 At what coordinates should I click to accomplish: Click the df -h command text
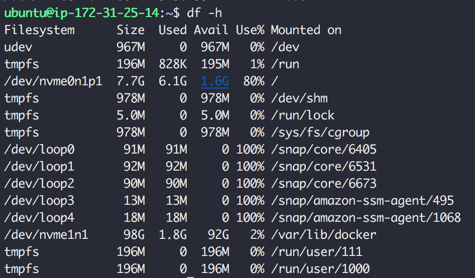[204, 13]
